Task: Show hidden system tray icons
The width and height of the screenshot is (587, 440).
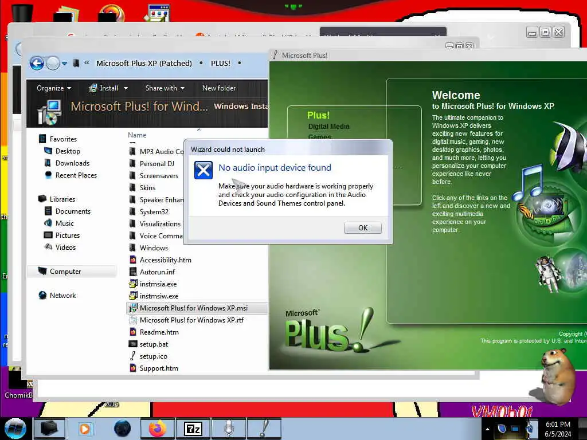Action: click(487, 429)
